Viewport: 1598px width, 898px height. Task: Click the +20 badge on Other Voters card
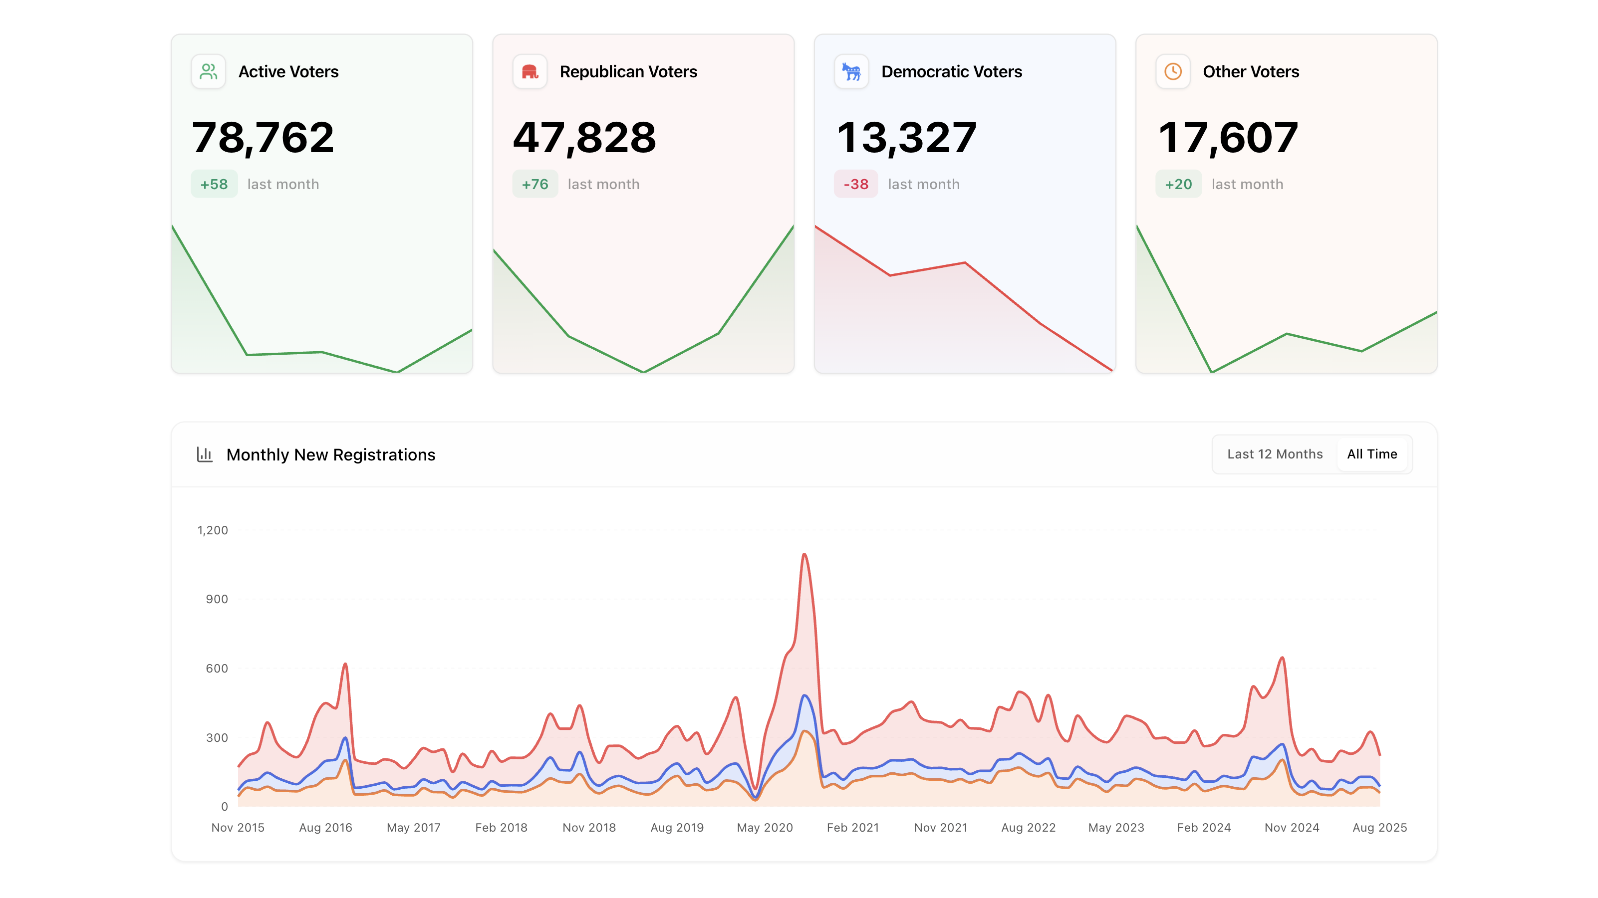click(x=1177, y=184)
